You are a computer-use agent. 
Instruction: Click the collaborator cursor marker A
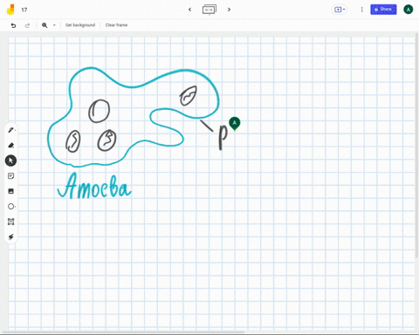(x=235, y=123)
